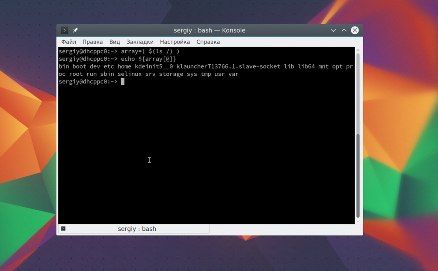Viewport: 438px width, 271px height.
Task: Expand the Закладки menu
Action: tap(140, 42)
